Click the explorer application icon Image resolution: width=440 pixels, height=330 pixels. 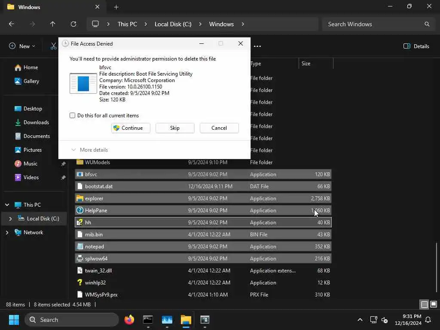(x=80, y=199)
